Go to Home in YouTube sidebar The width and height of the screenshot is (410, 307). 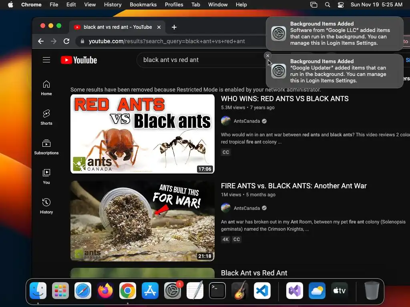point(46,88)
